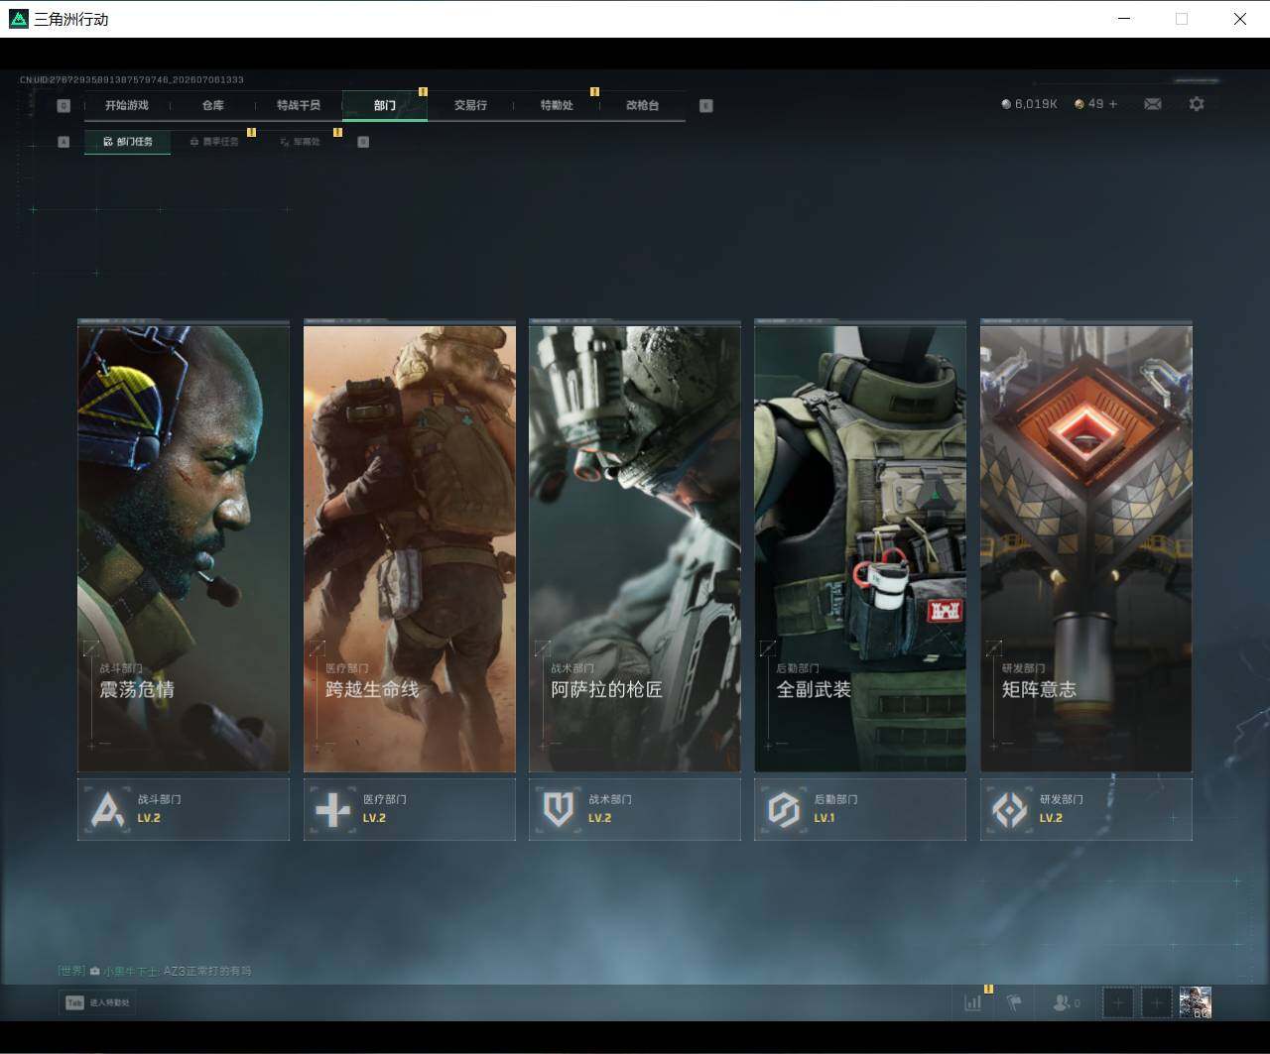Click the statistics bar chart icon
Viewport: 1270px width, 1054px height.
coord(972,1002)
